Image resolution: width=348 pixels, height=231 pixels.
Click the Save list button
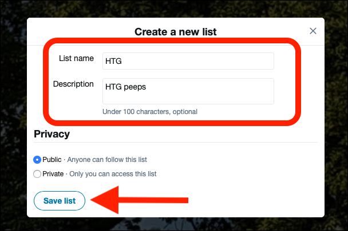pyautogui.click(x=60, y=200)
